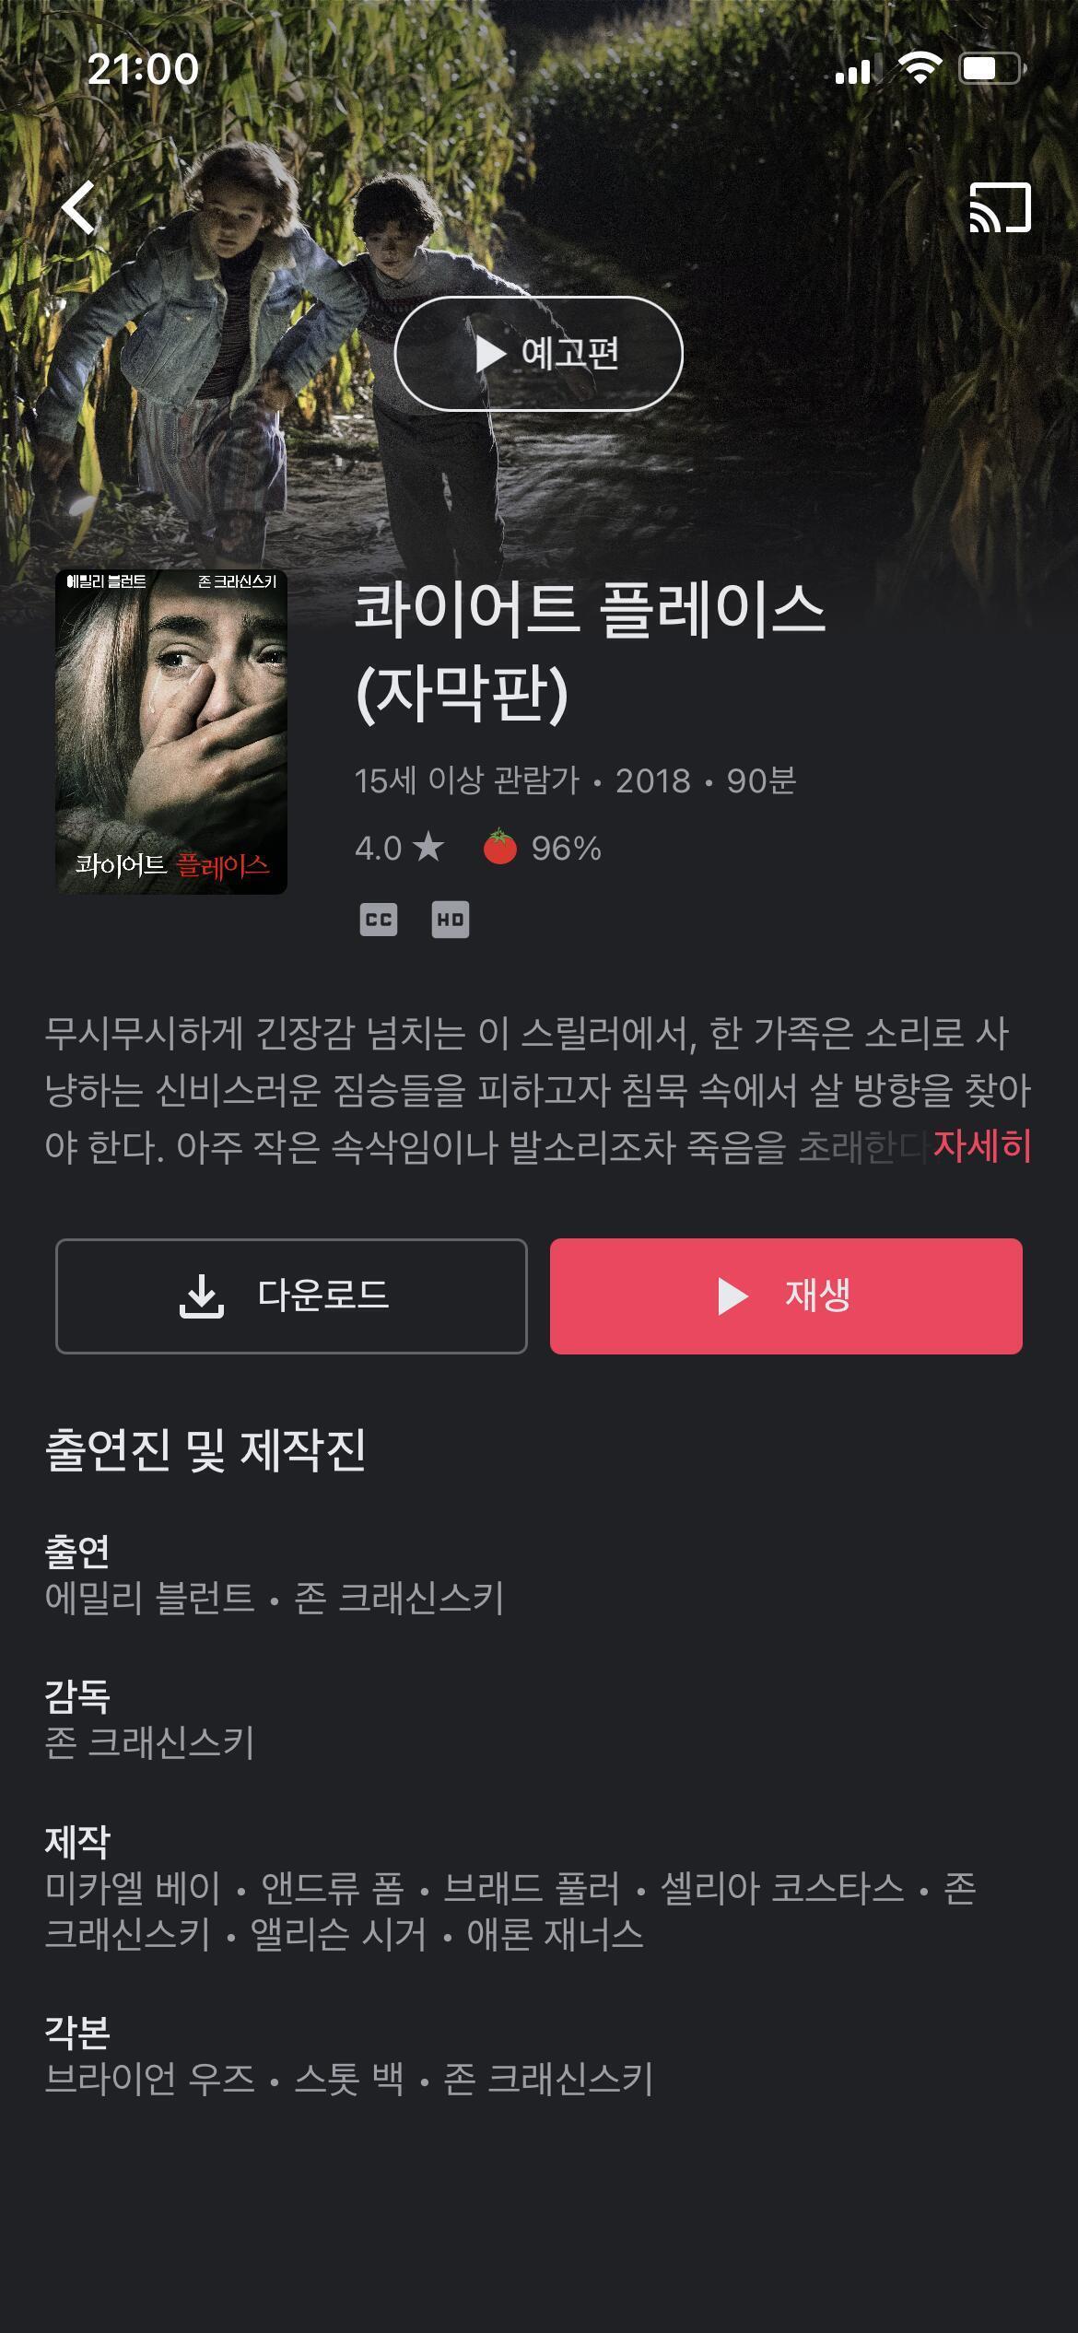Select writer 스톳 백
Screen dimensions: 1078x2333
tap(349, 2079)
